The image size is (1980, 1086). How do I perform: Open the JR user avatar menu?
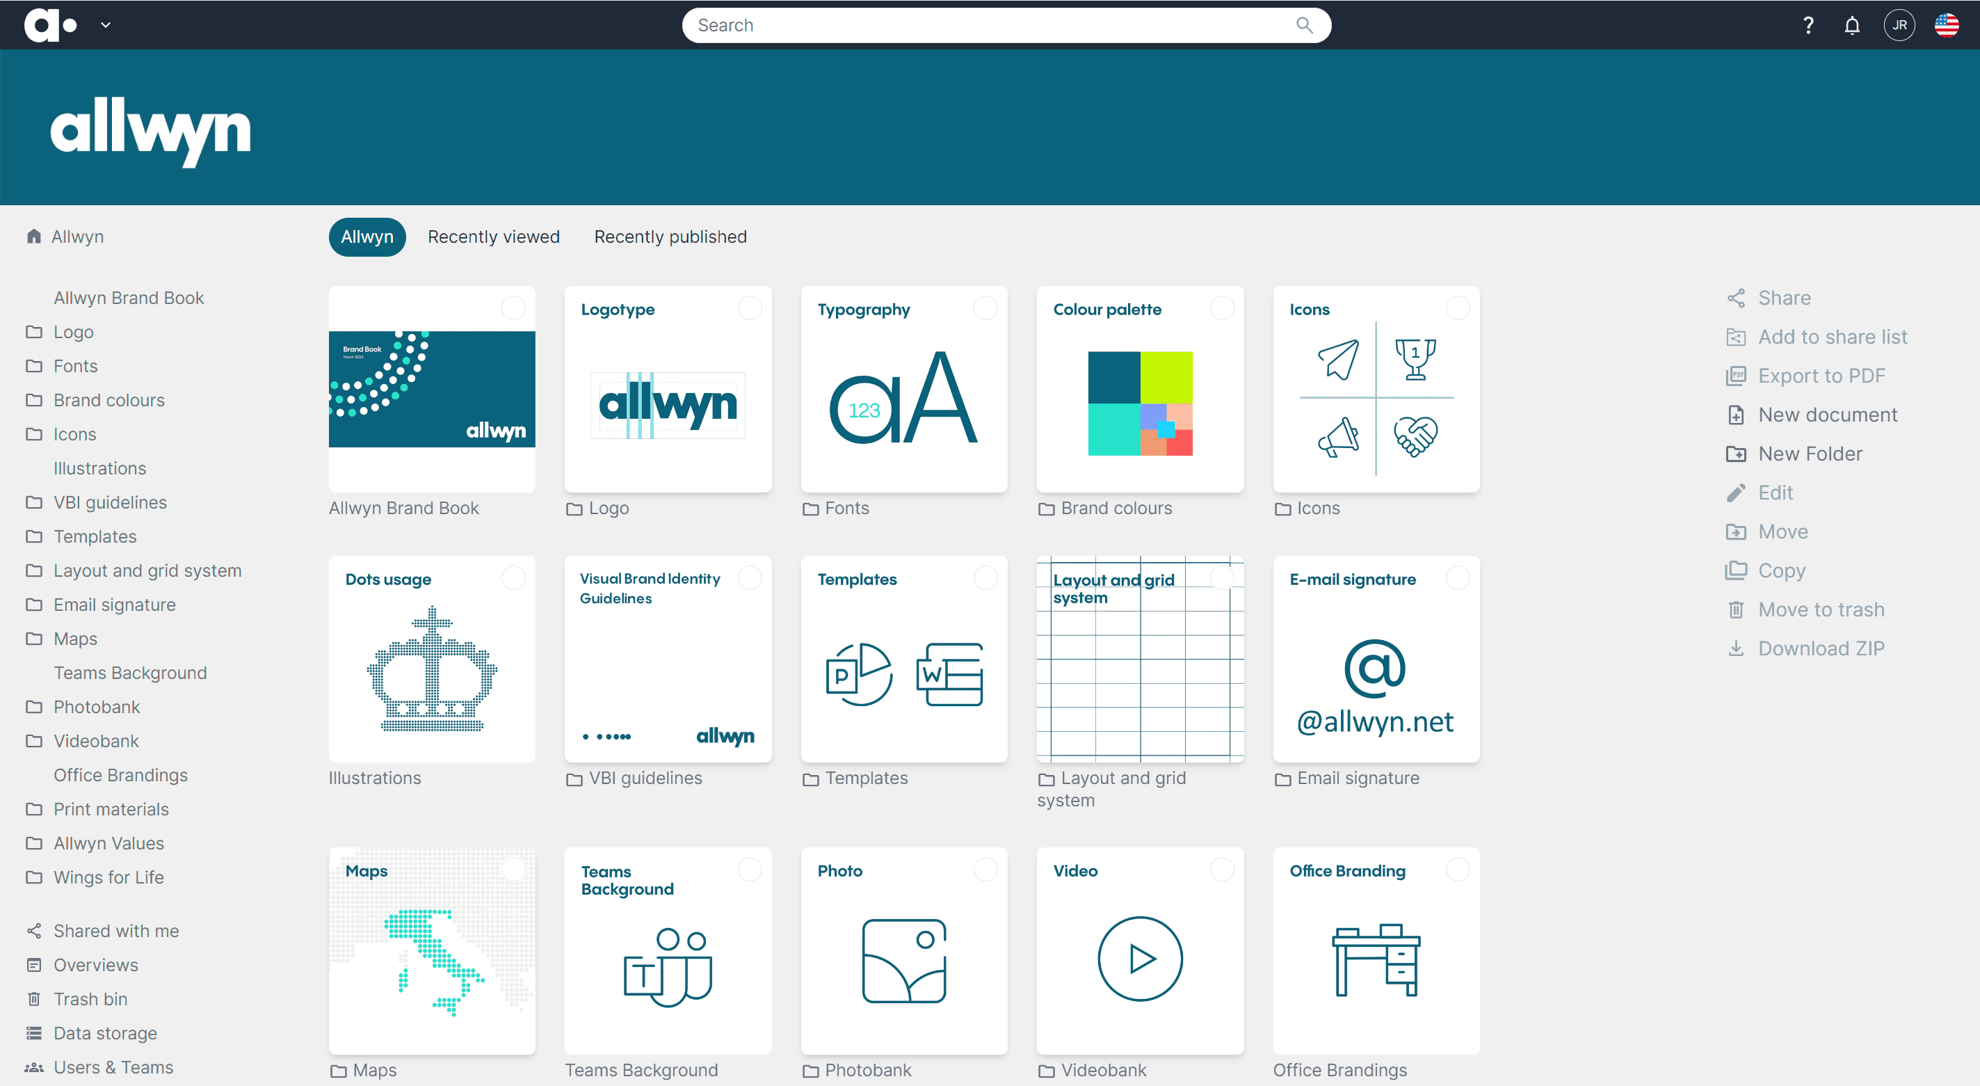pyautogui.click(x=1899, y=25)
